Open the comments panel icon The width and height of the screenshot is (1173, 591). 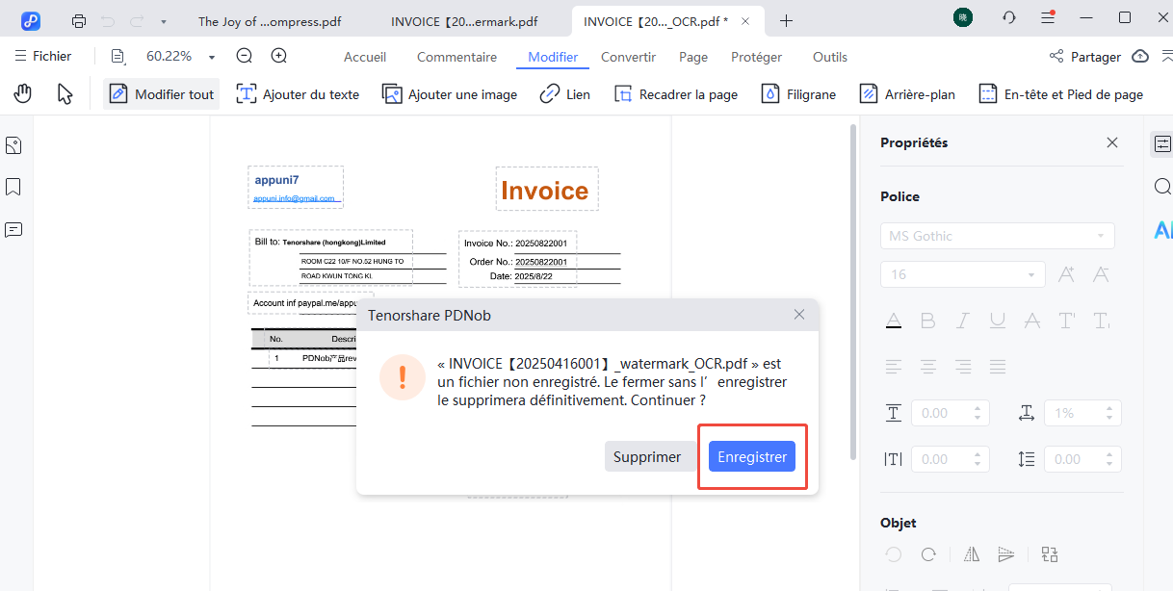(13, 227)
